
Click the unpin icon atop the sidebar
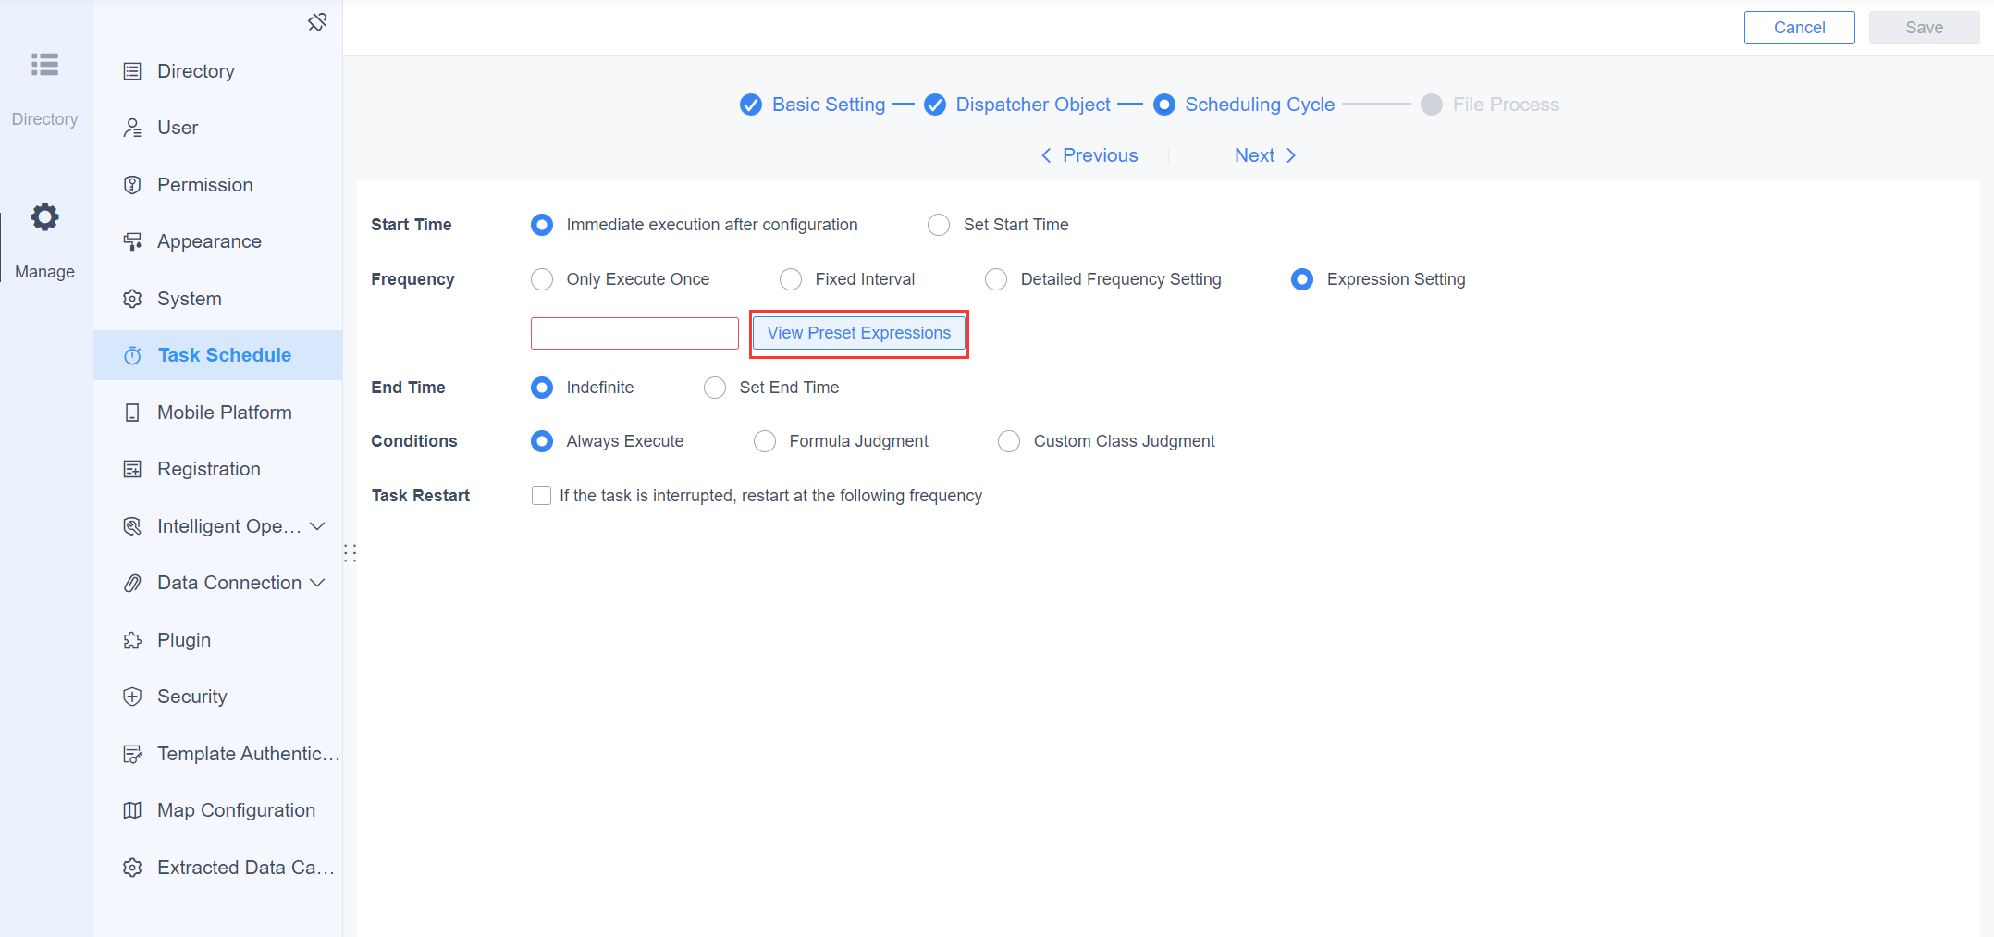point(317,21)
